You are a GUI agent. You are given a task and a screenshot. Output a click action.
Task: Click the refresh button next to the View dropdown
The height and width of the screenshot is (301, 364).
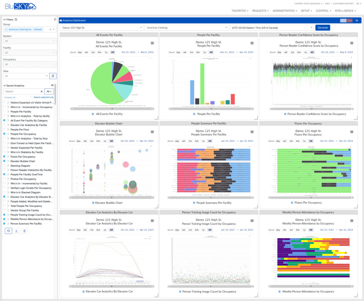(x=53, y=76)
